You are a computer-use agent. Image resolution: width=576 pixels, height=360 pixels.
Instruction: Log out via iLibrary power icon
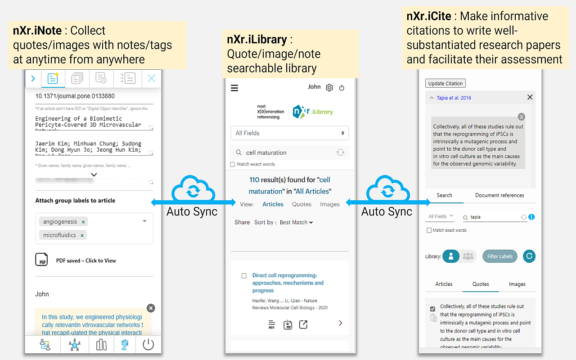[342, 88]
